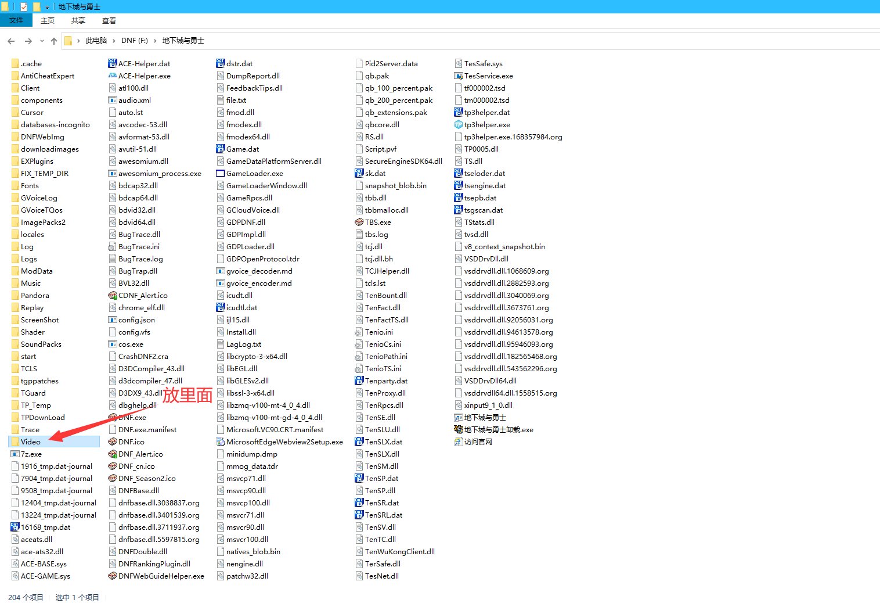Select the tp3helper.exe icon

click(x=459, y=124)
